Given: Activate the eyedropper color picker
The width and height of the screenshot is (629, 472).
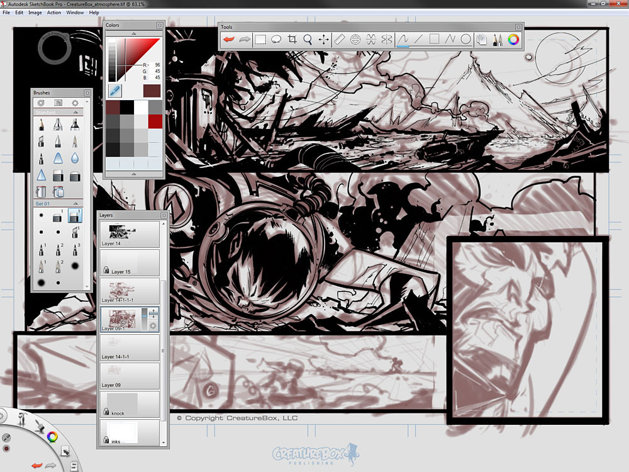Looking at the screenshot, I should point(115,91).
